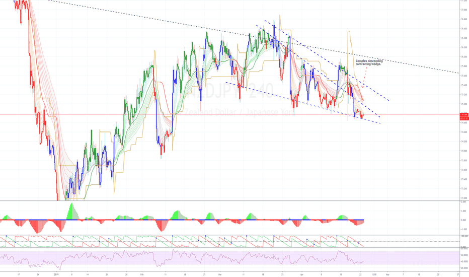
Task: Click the Mar label on the time axis
Action: [x=220, y=274]
